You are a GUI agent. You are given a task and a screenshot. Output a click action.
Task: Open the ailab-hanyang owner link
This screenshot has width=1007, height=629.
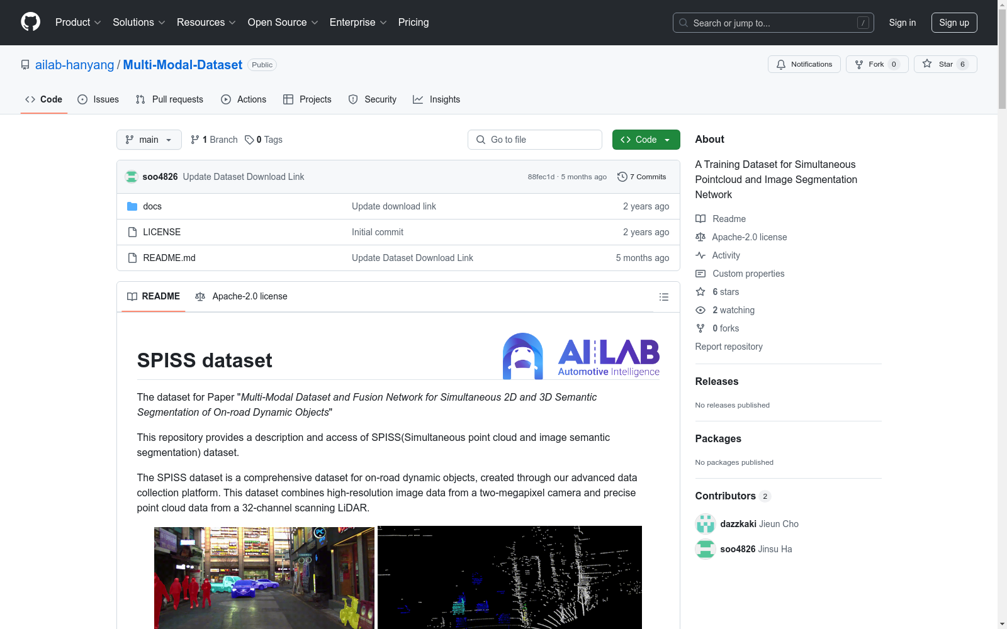[75, 65]
